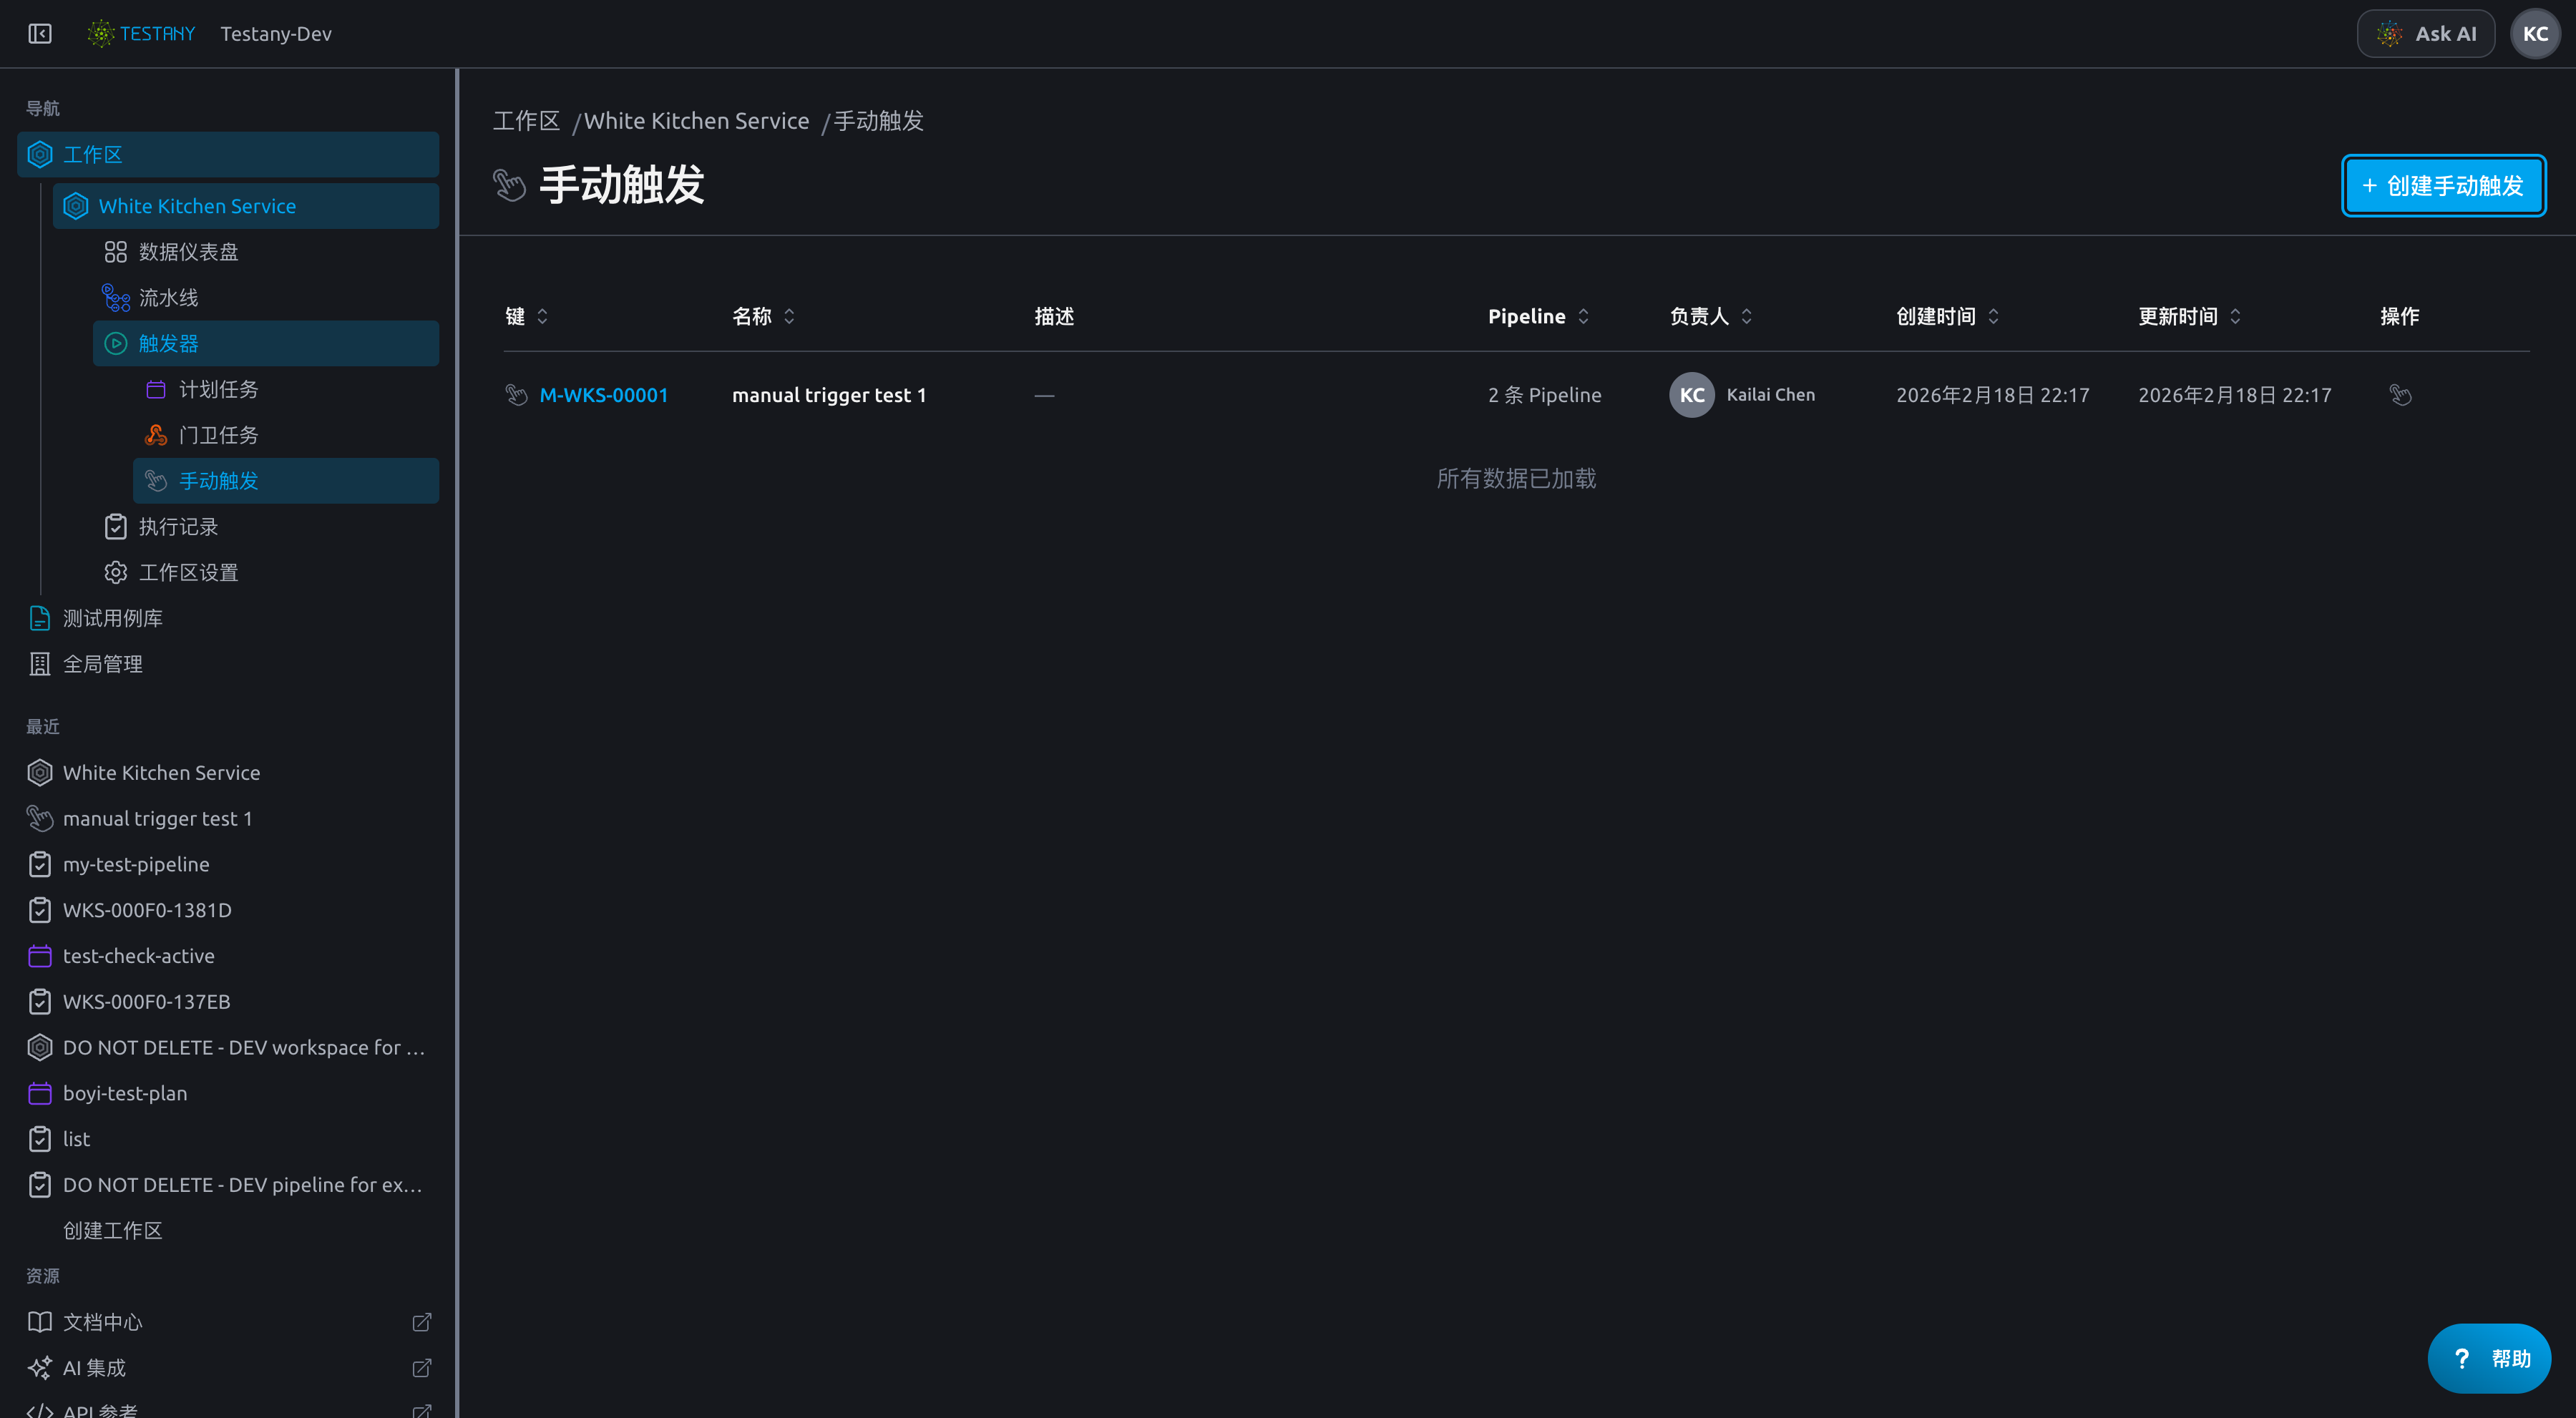Open the Ask AI assistant
Image resolution: width=2576 pixels, height=1418 pixels.
point(2425,34)
